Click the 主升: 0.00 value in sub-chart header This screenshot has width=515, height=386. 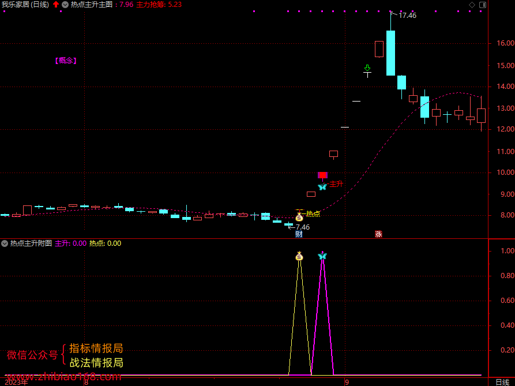70,243
